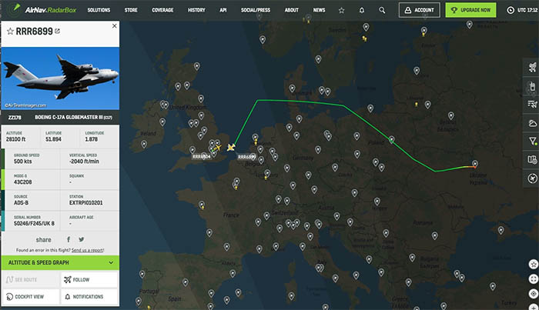Toggle Follow aircraft button
Image resolution: width=539 pixels, height=310 pixels.
tap(89, 279)
